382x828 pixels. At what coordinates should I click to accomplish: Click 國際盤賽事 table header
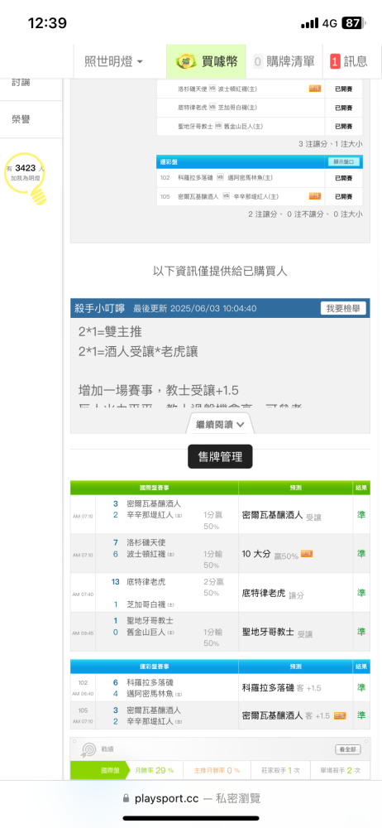click(154, 488)
